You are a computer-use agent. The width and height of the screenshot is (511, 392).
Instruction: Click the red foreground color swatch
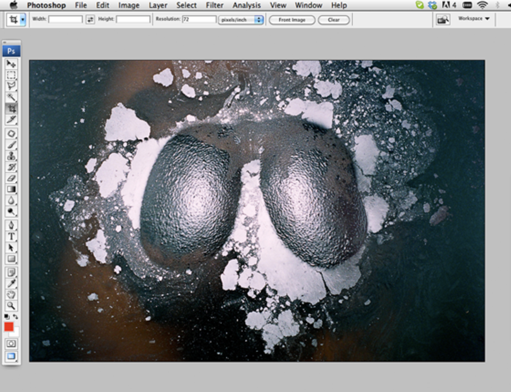(9, 327)
